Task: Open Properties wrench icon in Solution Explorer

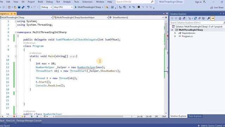Action: 208,18
